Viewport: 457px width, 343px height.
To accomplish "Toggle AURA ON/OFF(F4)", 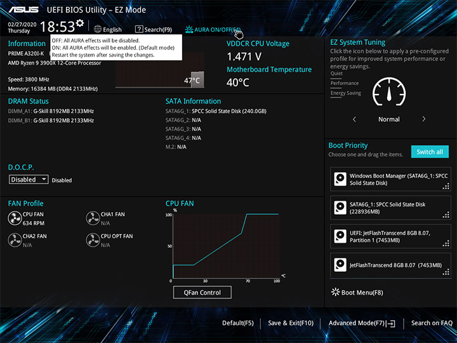I will [218, 29].
